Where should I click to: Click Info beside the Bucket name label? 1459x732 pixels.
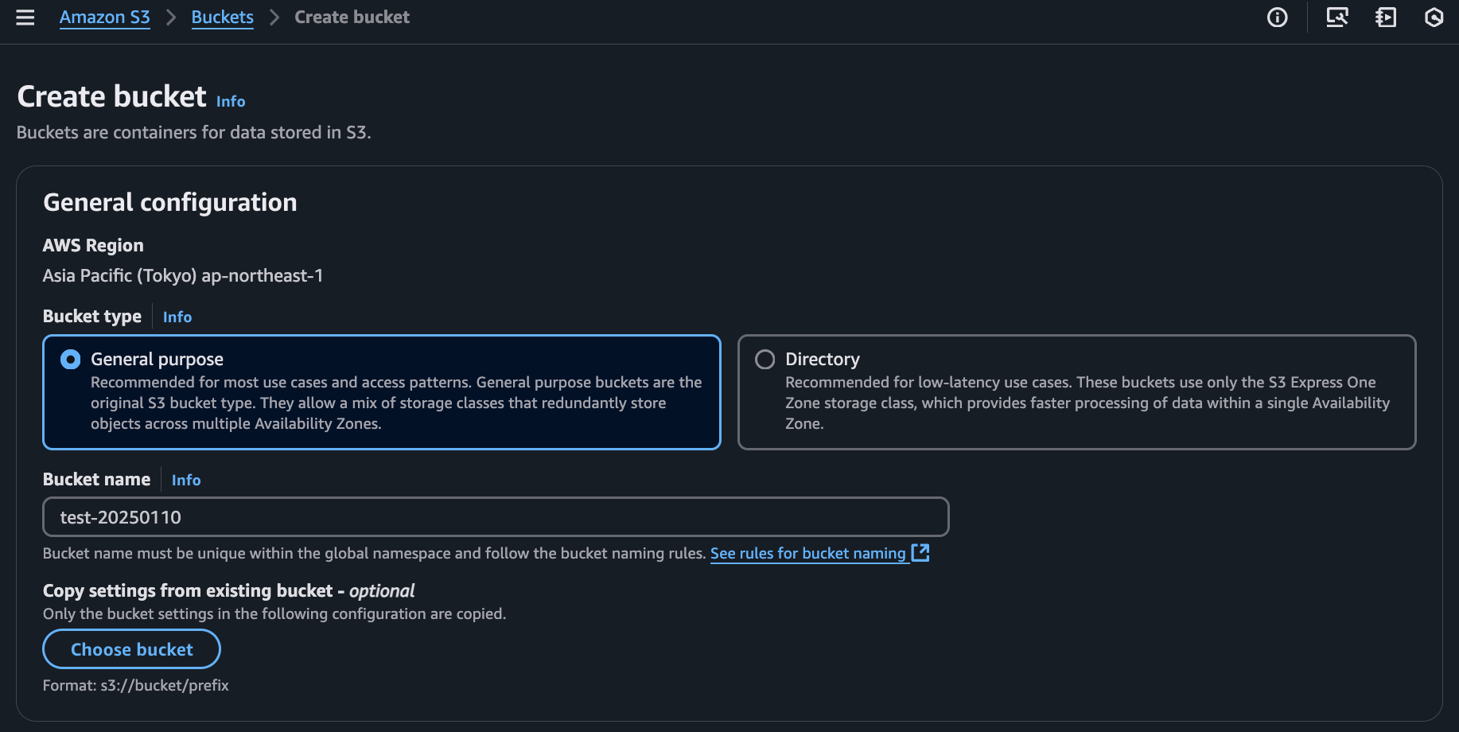(185, 480)
